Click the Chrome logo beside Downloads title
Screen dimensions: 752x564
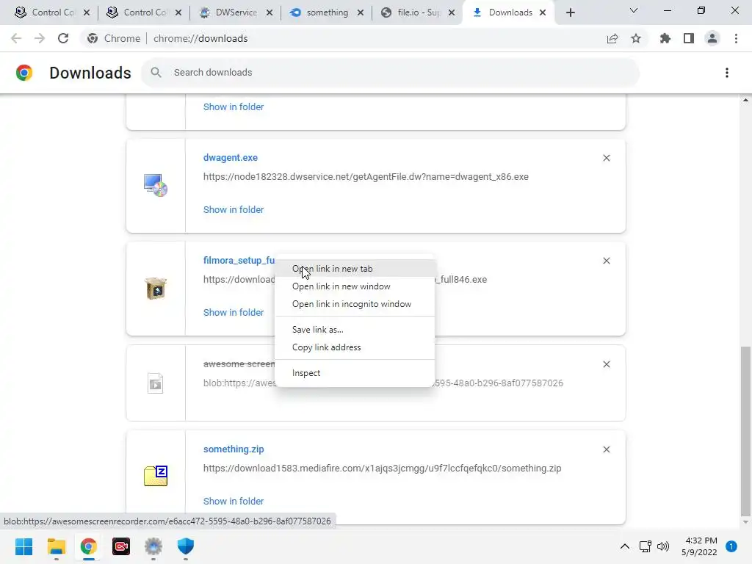click(x=24, y=73)
